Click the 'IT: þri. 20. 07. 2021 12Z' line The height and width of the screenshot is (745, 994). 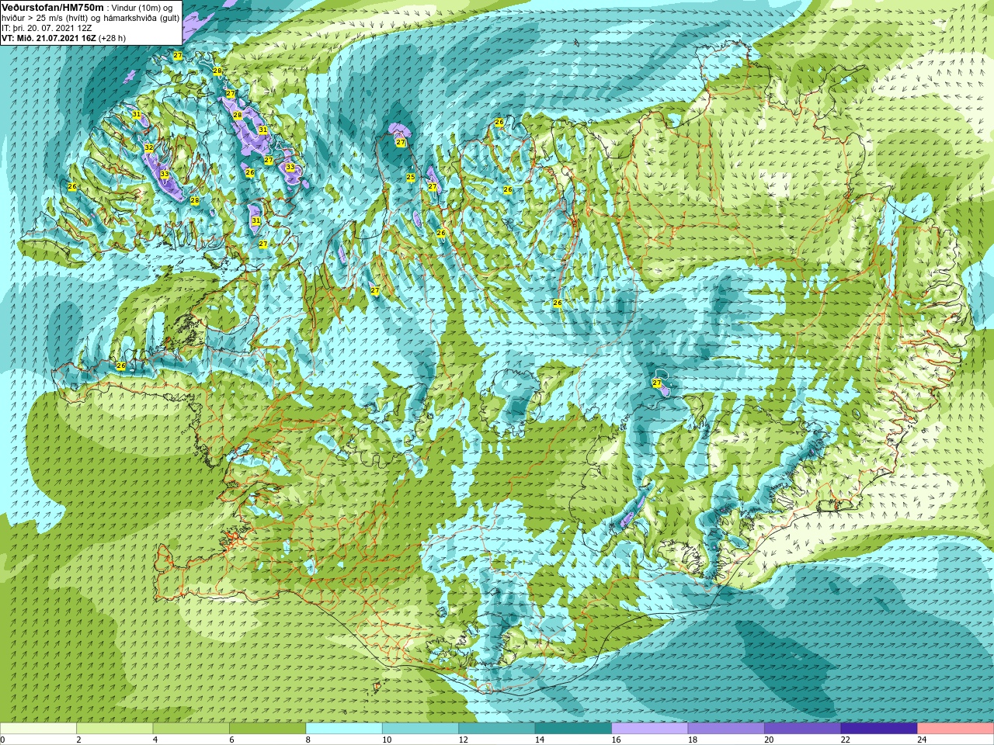tap(47, 28)
